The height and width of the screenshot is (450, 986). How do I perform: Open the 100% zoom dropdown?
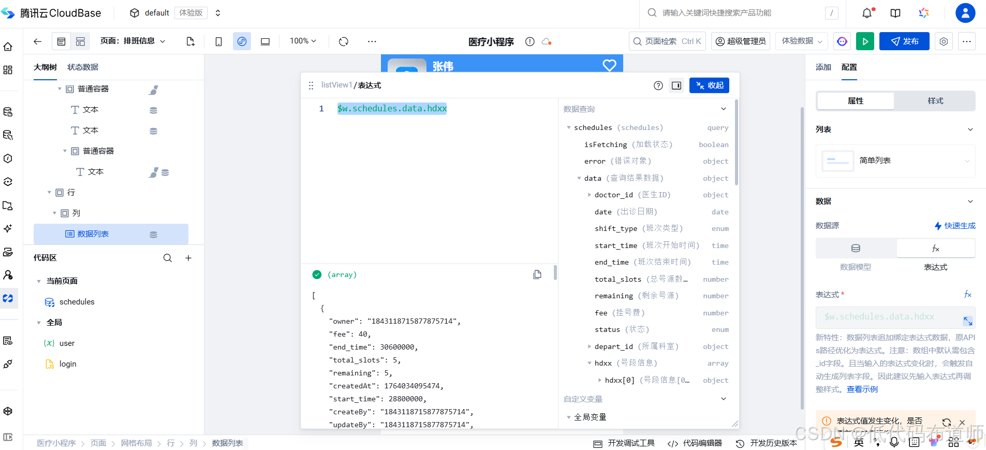pyautogui.click(x=303, y=41)
